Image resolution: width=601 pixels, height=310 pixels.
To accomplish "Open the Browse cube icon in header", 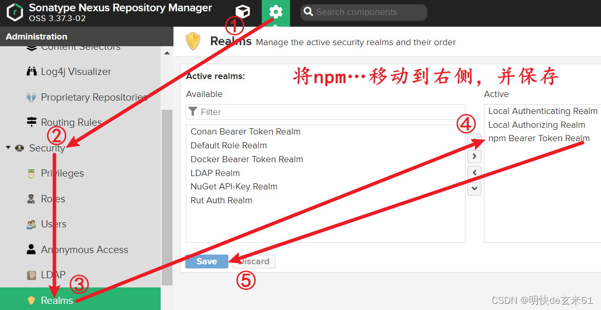I will [x=243, y=12].
